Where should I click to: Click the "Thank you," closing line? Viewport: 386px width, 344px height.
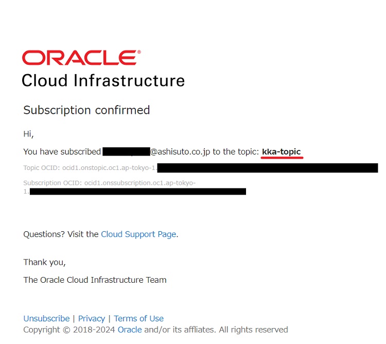(44, 262)
